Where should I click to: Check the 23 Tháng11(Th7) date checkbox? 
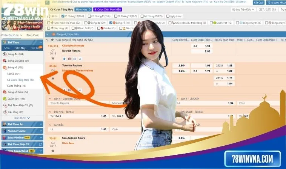point(115,16)
